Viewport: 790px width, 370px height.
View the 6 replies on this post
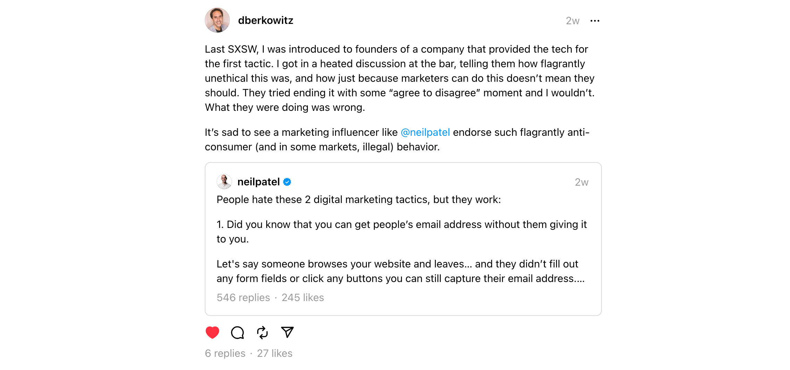(225, 353)
